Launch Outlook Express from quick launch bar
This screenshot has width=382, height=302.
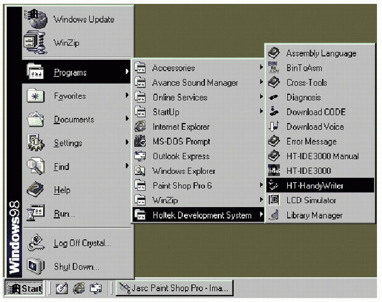pos(96,289)
